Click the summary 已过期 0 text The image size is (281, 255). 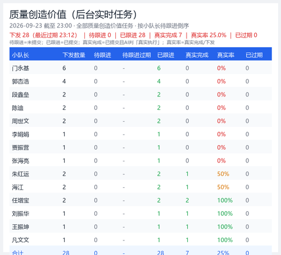click(x=246, y=35)
